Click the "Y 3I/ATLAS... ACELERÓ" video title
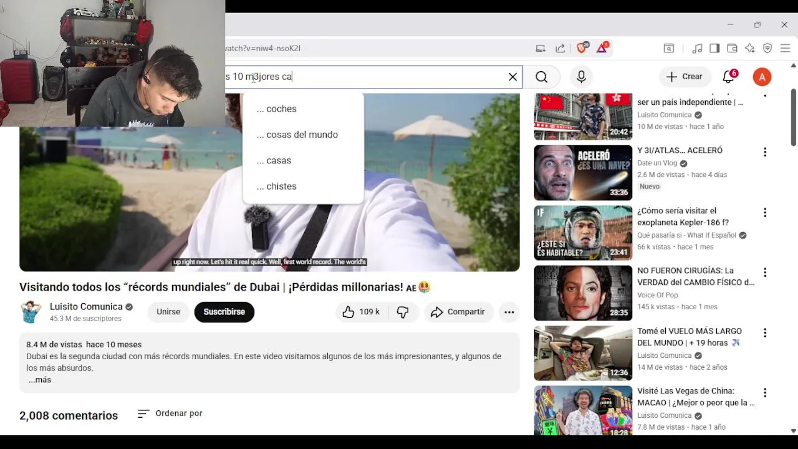The image size is (798, 449). [680, 150]
